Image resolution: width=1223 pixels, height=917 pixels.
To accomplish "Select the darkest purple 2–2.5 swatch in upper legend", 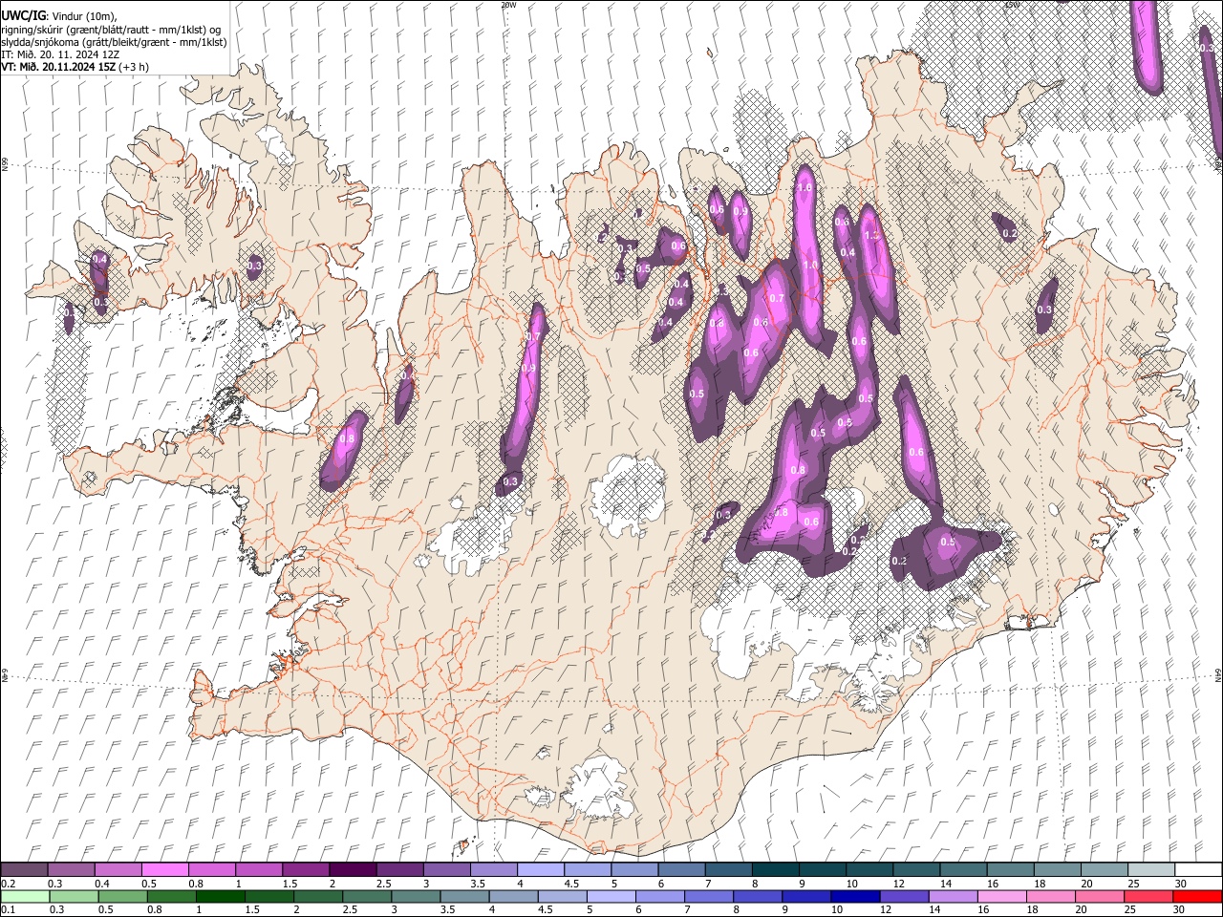I will point(353,870).
